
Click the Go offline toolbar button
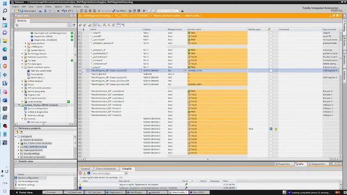119,11
